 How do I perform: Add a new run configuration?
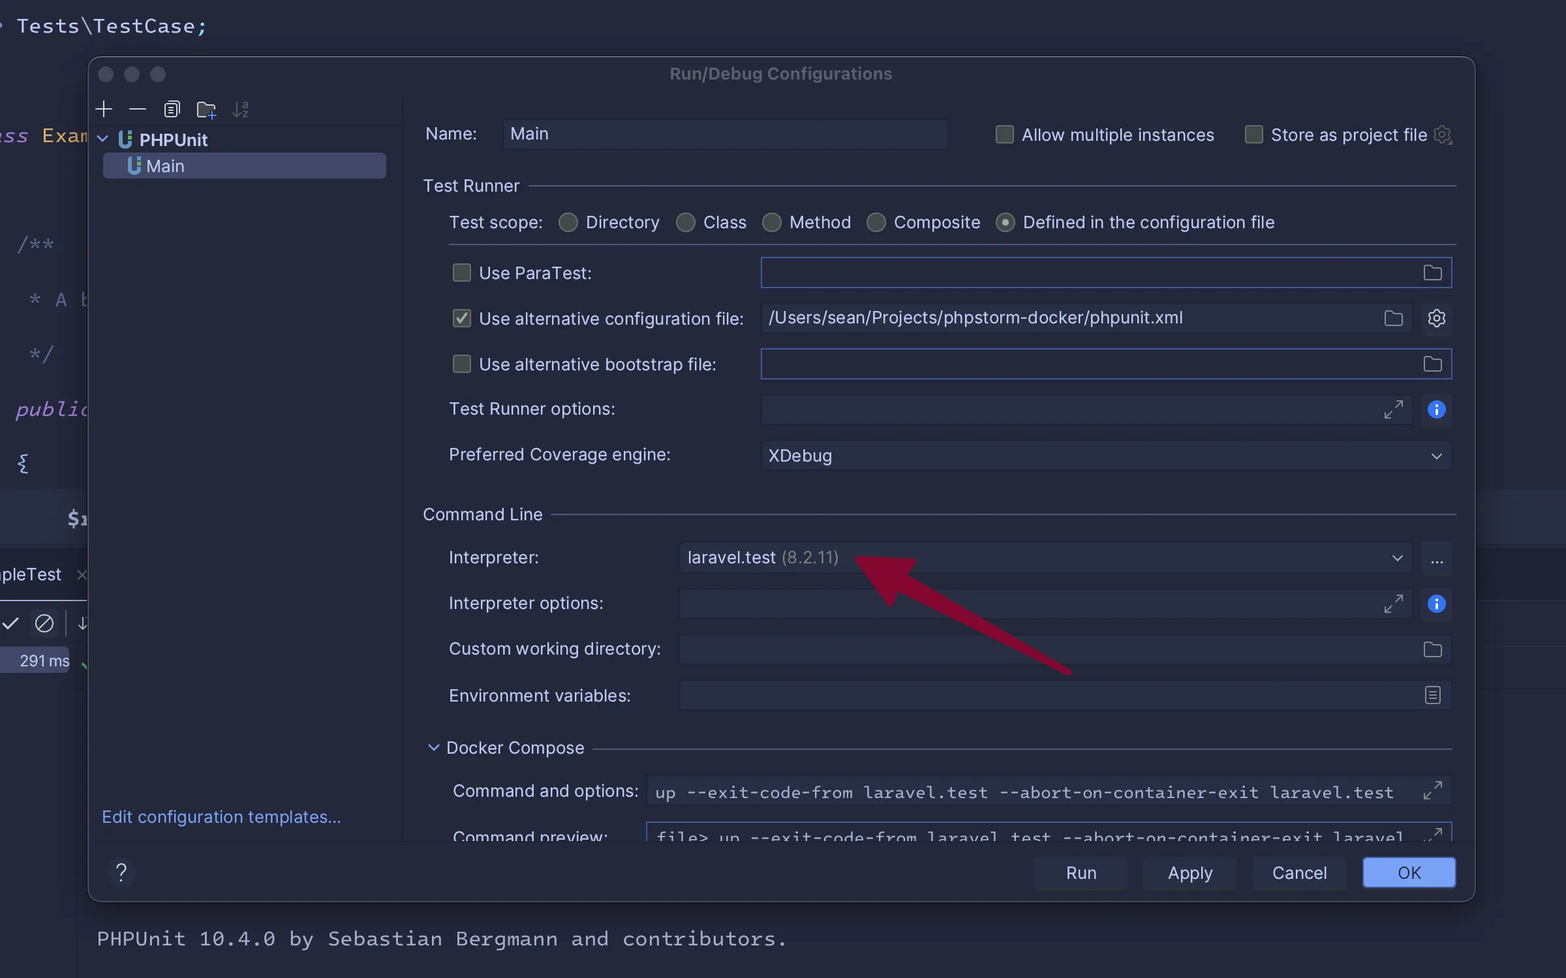coord(104,109)
